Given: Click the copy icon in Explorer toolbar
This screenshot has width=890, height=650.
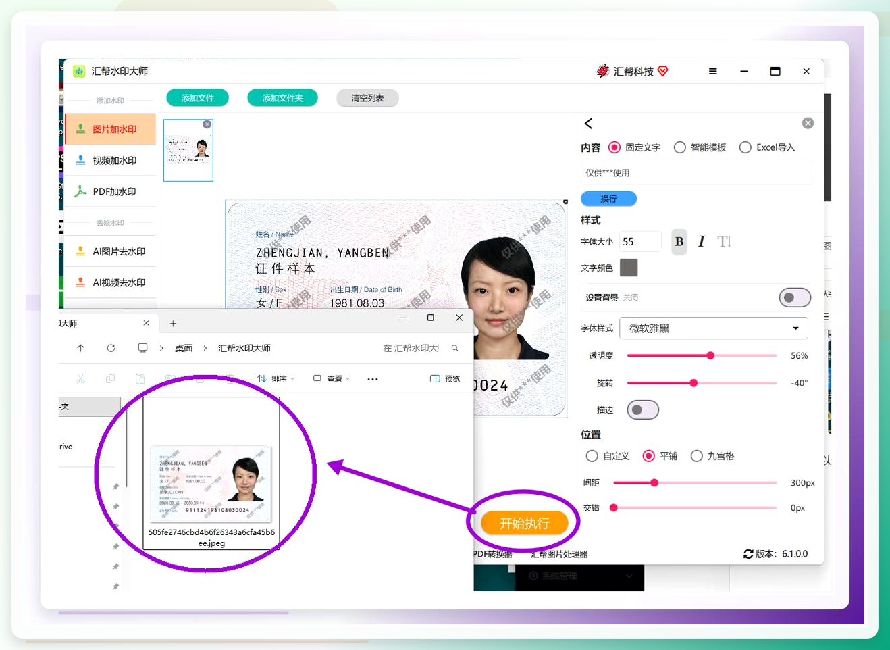Looking at the screenshot, I should click(110, 379).
